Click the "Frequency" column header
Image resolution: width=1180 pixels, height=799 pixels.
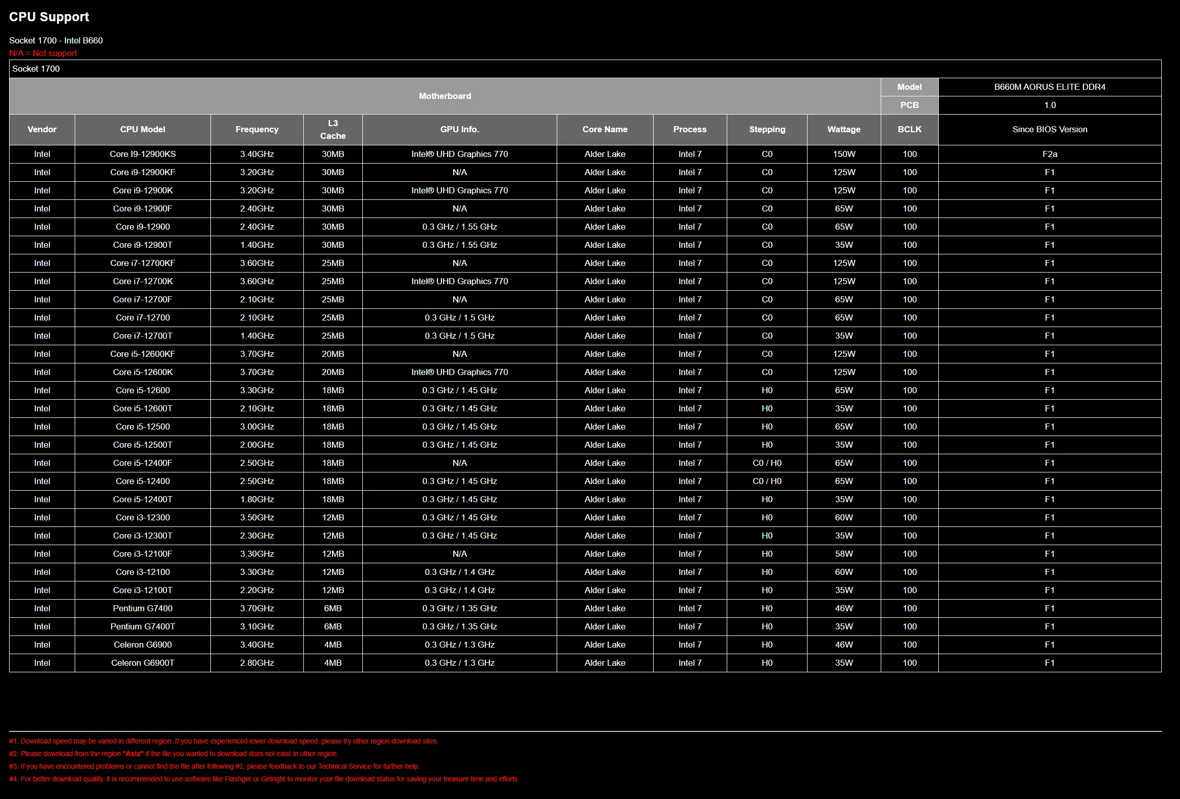pos(257,129)
